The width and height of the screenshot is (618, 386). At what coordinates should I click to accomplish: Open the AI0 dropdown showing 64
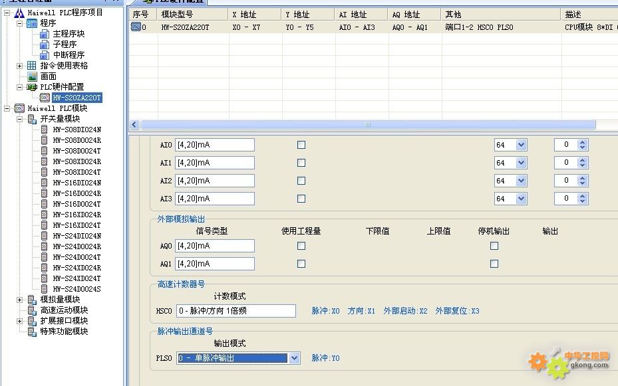[521, 145]
